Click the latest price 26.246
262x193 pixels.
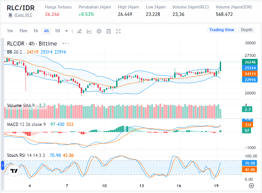[52, 14]
